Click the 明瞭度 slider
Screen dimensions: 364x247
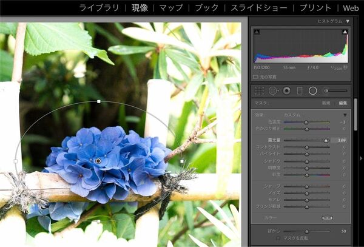tap(306, 168)
